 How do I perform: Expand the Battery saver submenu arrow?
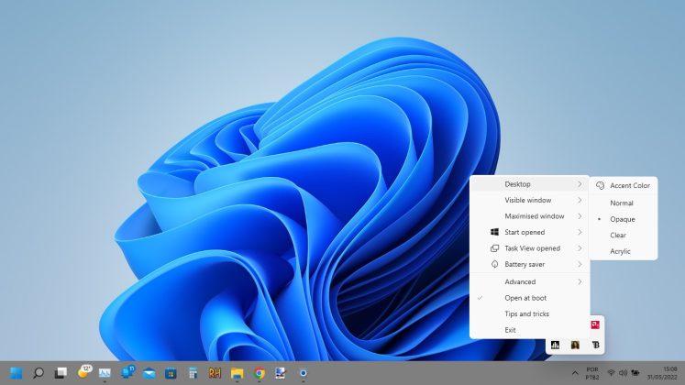[580, 265]
